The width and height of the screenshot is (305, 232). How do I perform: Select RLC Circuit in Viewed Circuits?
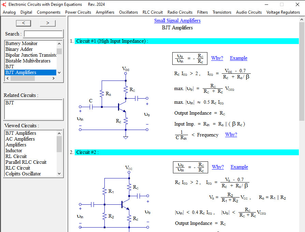coord(31,168)
